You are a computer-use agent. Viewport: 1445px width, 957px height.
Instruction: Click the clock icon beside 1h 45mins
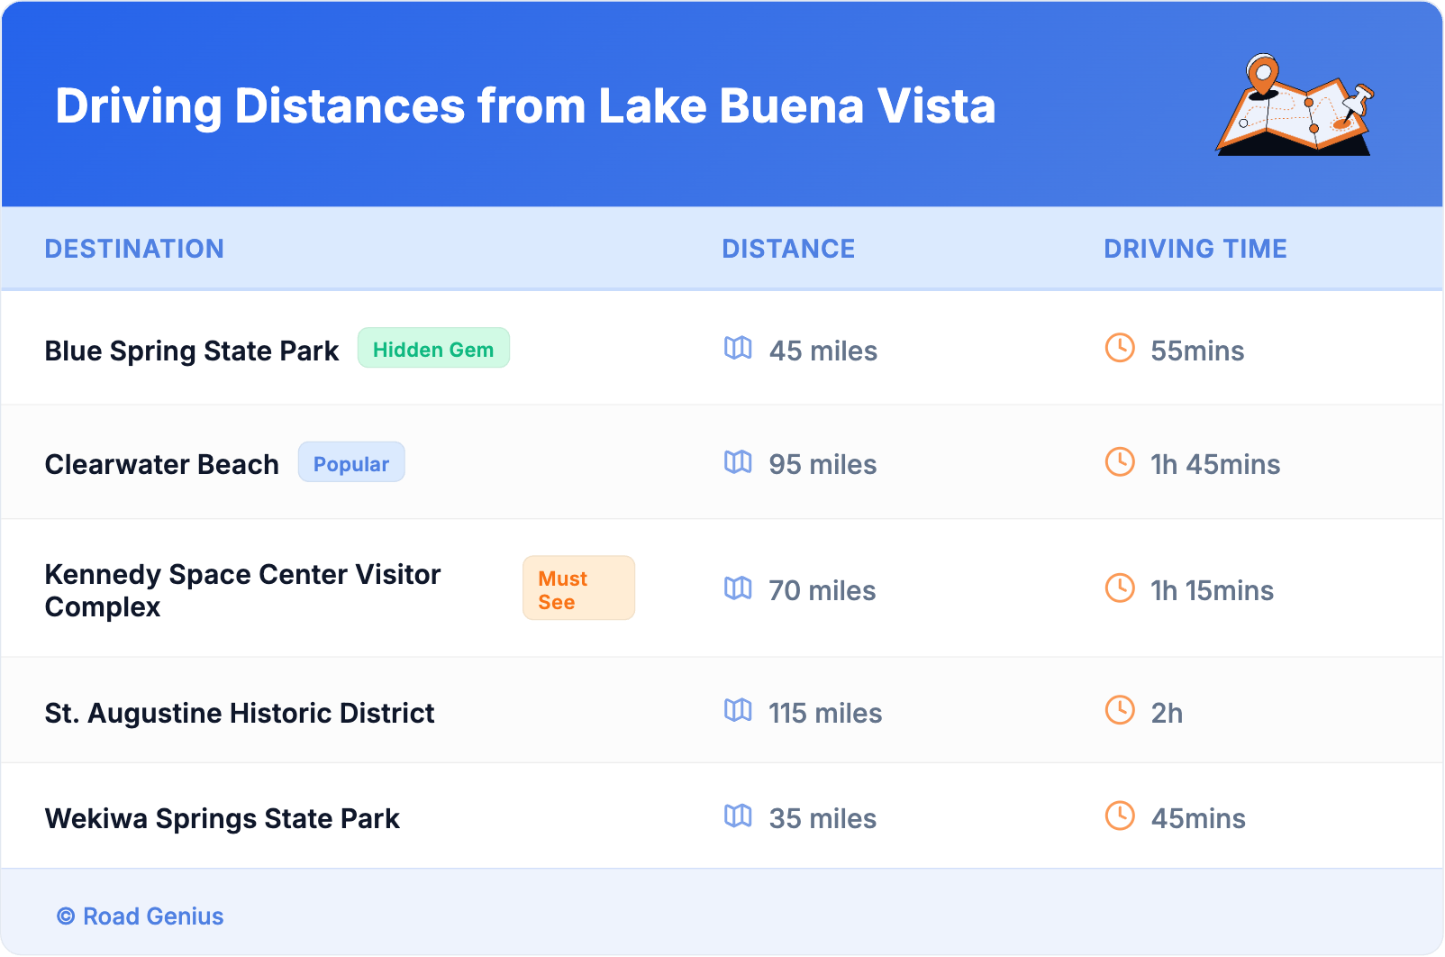pyautogui.click(x=1120, y=462)
